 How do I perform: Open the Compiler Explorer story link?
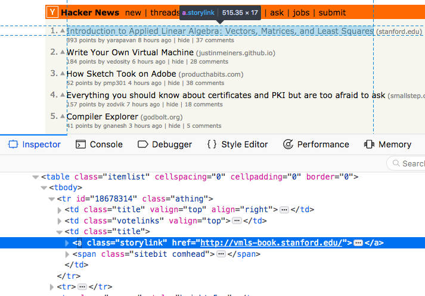click(103, 116)
